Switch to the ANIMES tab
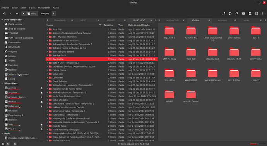Screen dimensions: 267x146 [x=111, y=20]
